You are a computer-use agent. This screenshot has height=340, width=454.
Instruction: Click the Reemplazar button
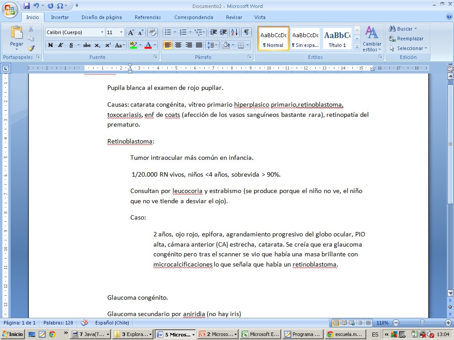click(406, 39)
